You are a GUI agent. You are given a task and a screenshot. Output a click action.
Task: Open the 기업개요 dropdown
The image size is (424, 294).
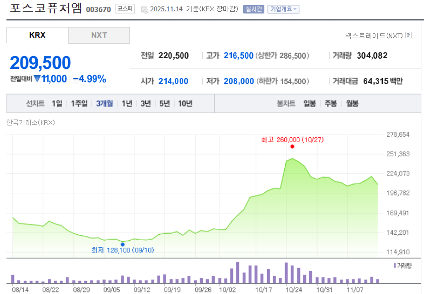(283, 9)
